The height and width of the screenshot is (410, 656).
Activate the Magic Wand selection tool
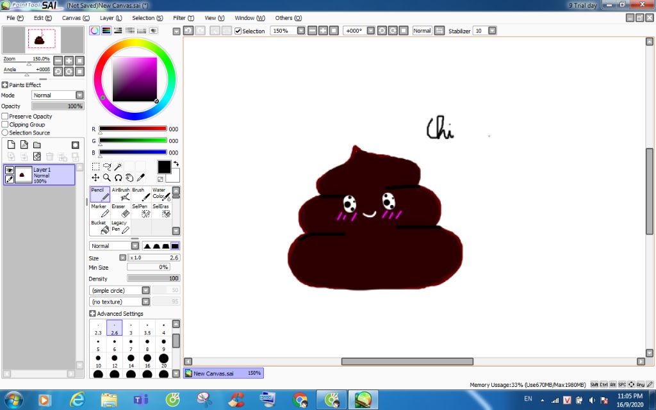[119, 167]
